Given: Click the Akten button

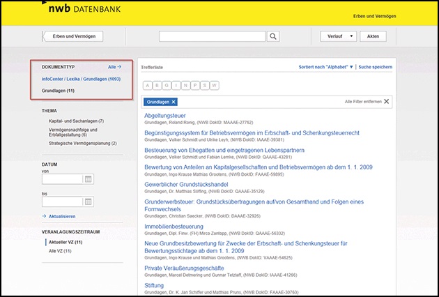Looking at the screenshot, I should pos(373,36).
